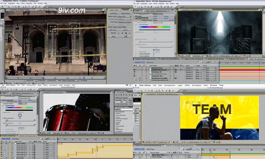Select Clone Stamp tool in TEAM project toolbar
Image resolution: width=265 pixels, height=159 pixels.
point(170,91)
